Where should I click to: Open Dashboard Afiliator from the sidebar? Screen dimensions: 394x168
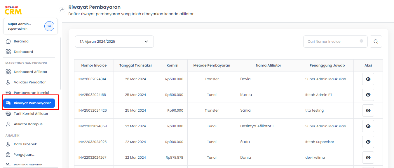[29, 72]
